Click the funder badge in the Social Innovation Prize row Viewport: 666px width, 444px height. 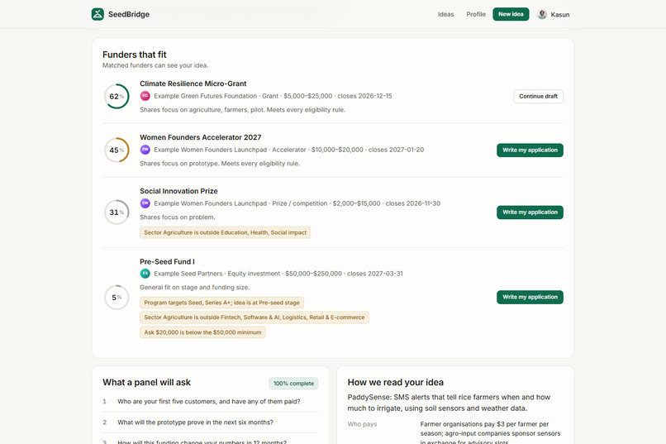click(145, 203)
